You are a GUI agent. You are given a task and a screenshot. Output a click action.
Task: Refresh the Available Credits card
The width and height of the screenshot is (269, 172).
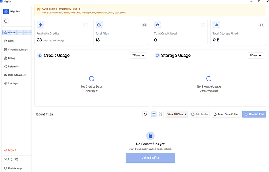point(86,25)
